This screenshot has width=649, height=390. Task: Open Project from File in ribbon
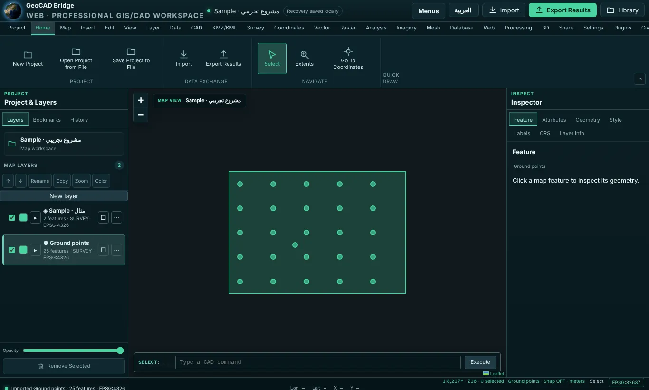[x=76, y=58]
